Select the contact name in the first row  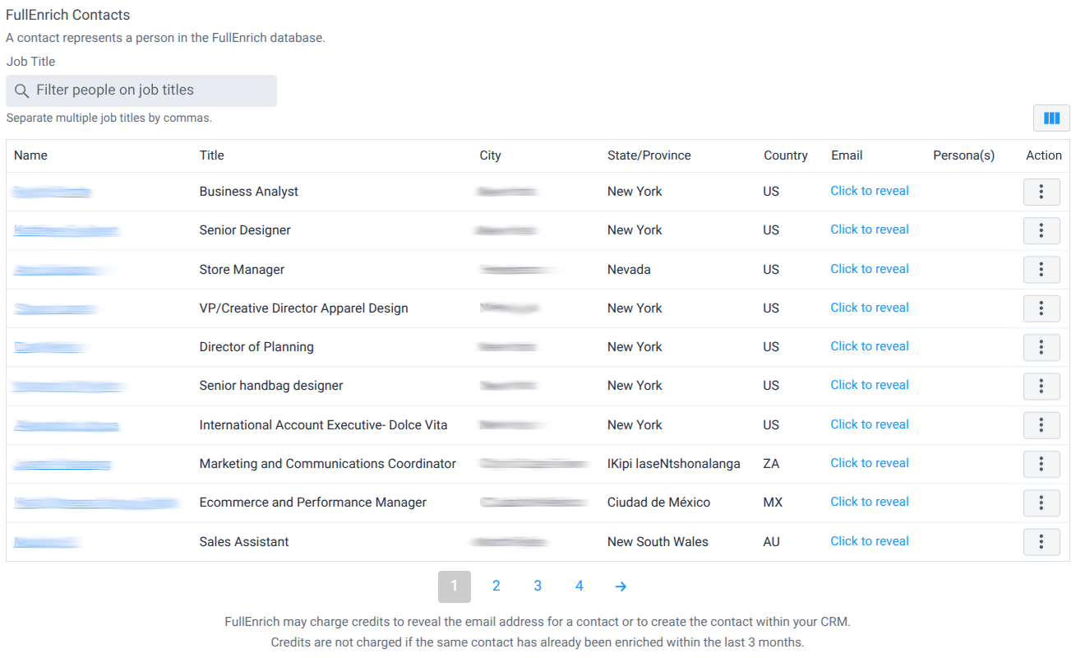51,190
